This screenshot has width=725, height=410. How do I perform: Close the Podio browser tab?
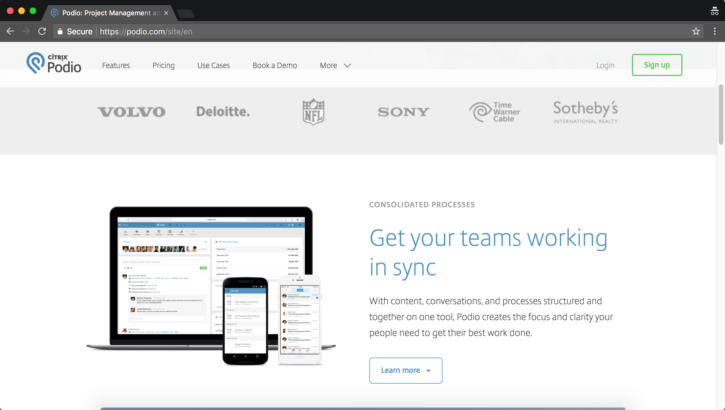coord(166,13)
